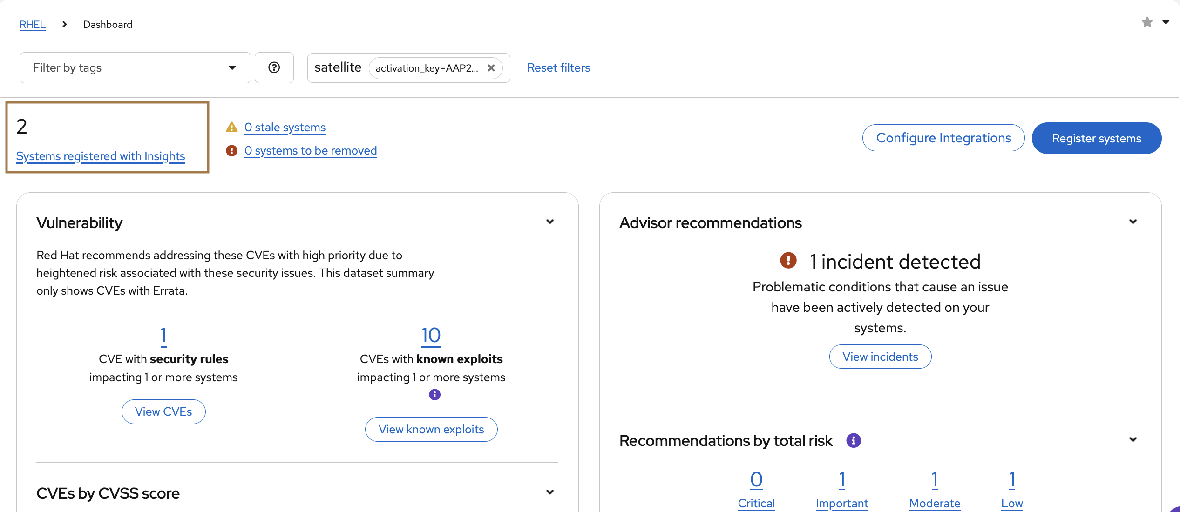
Task: Click info icon beside Recommendations by total risk
Action: tap(853, 440)
